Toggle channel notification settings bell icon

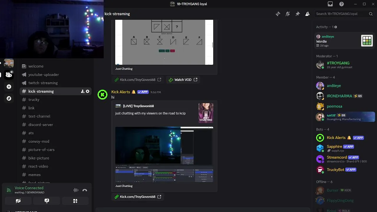(x=288, y=14)
